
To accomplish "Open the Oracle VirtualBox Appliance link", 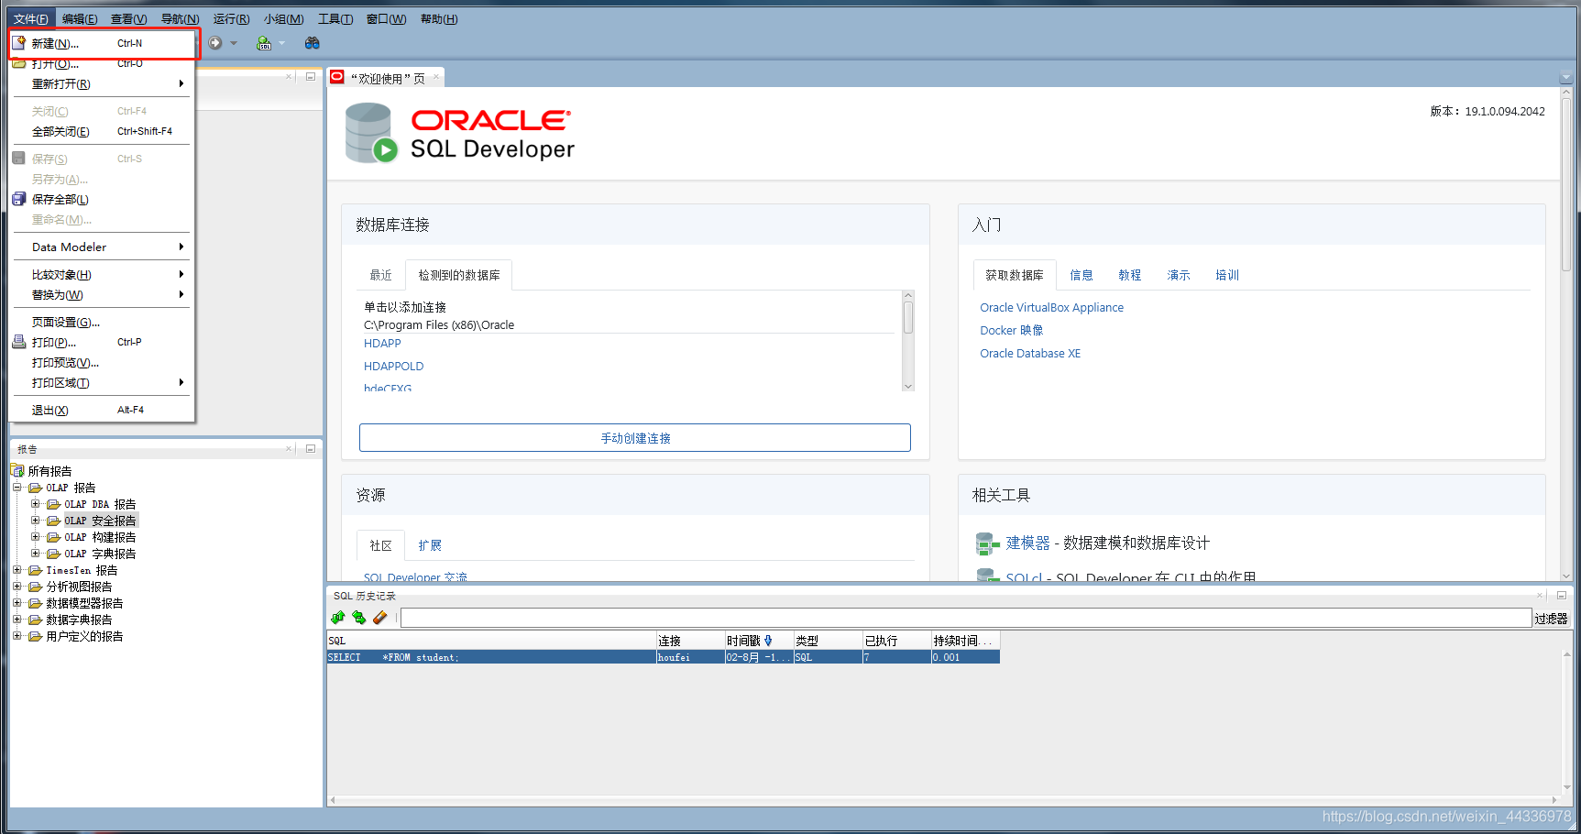I will point(1051,307).
